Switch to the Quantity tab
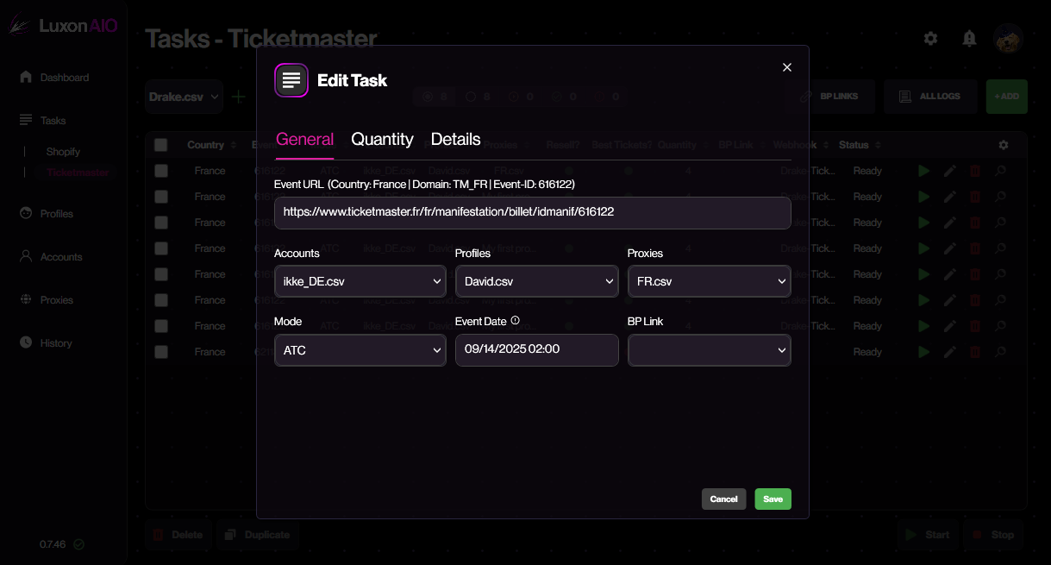1051x565 pixels. 382,139
